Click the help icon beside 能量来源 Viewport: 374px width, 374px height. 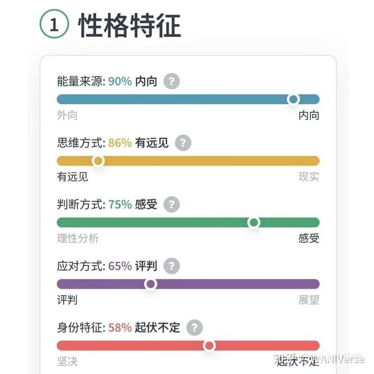coord(172,82)
